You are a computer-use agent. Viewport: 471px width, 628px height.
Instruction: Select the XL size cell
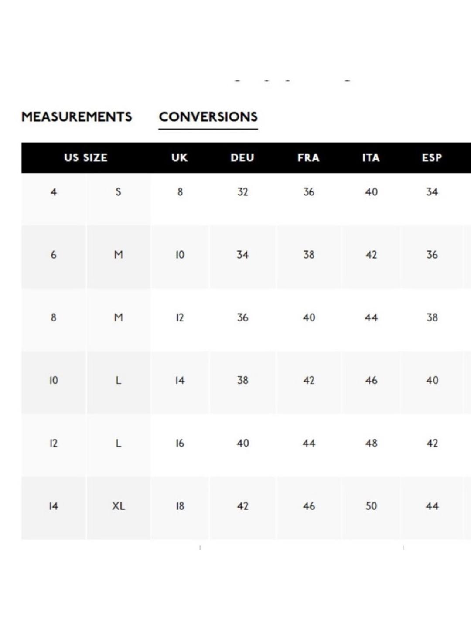119,506
